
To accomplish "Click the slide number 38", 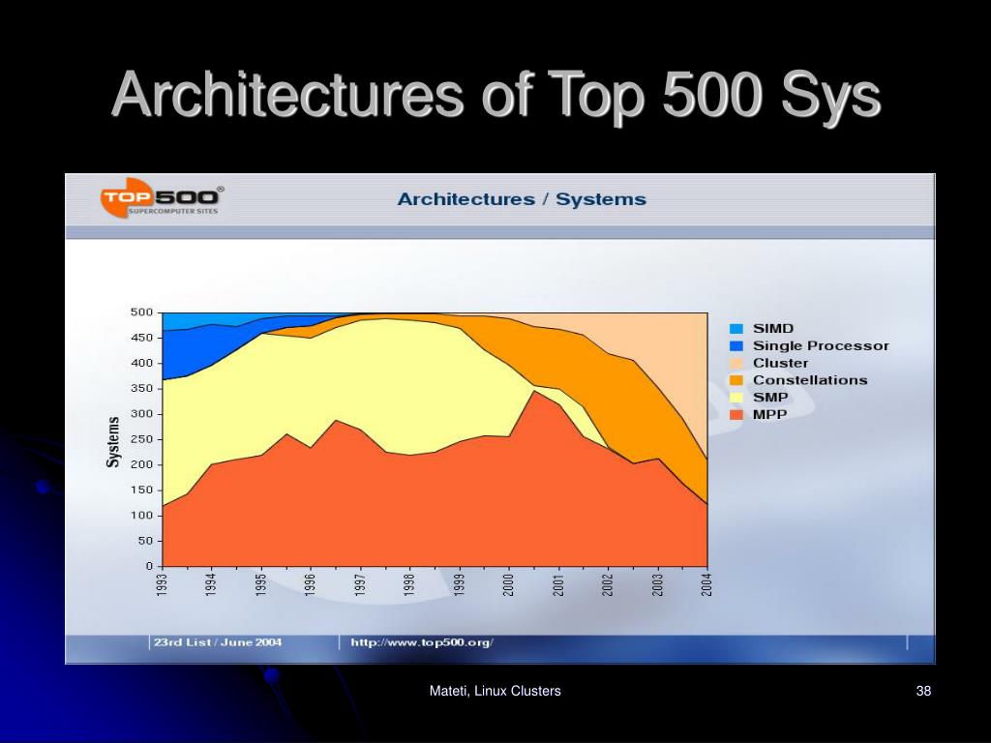I will 923,691.
